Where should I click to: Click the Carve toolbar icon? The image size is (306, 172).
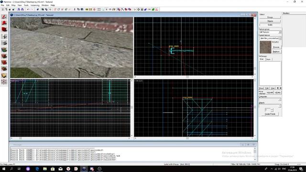point(38,10)
